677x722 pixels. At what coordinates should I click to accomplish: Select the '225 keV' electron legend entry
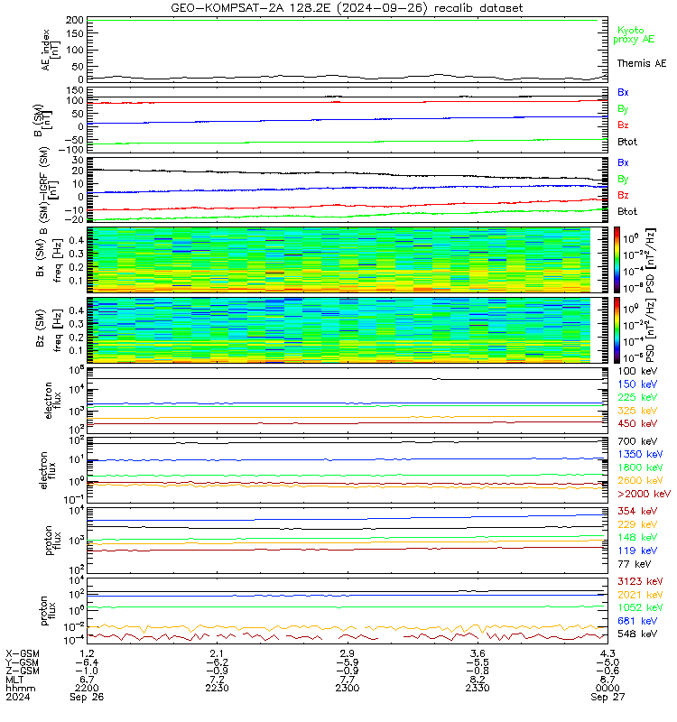coord(637,397)
